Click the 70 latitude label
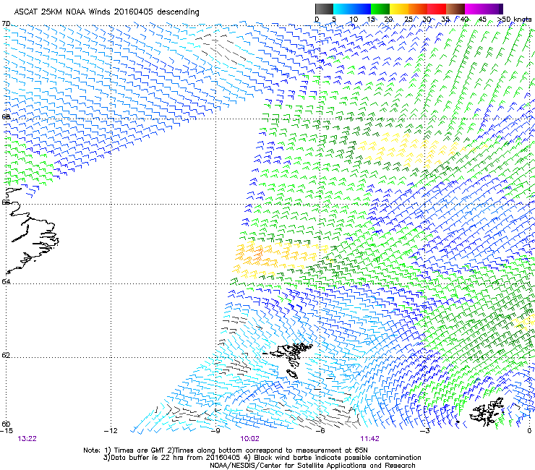The width and height of the screenshot is (535, 470). 6,24
